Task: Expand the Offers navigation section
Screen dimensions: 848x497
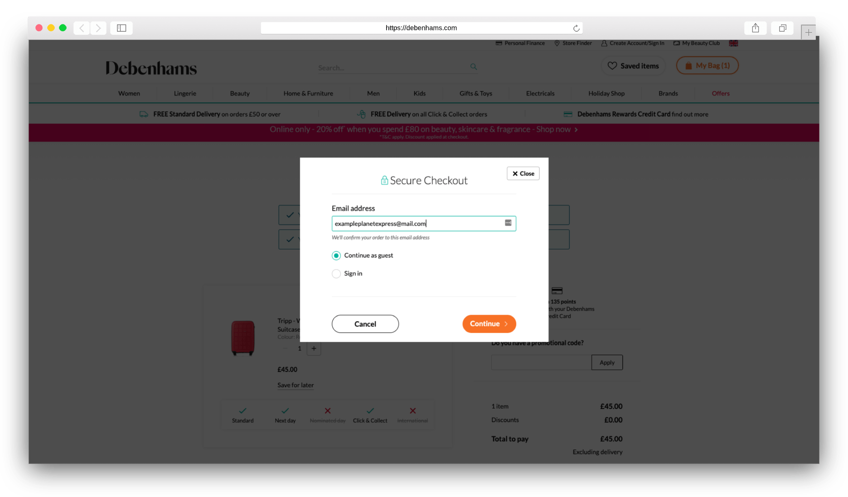Action: click(720, 93)
